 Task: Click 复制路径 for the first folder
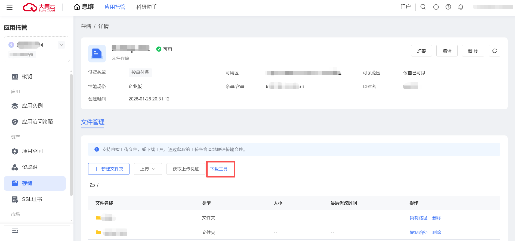click(418, 218)
